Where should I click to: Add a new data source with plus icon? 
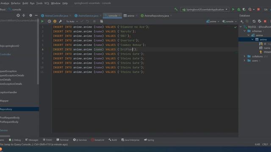click(242, 22)
